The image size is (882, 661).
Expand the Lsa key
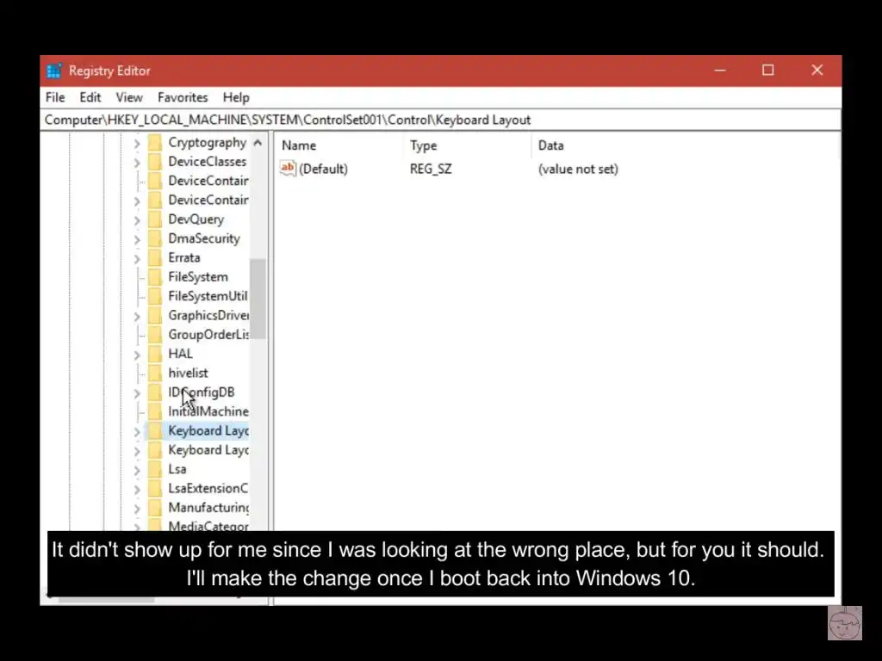(x=137, y=471)
